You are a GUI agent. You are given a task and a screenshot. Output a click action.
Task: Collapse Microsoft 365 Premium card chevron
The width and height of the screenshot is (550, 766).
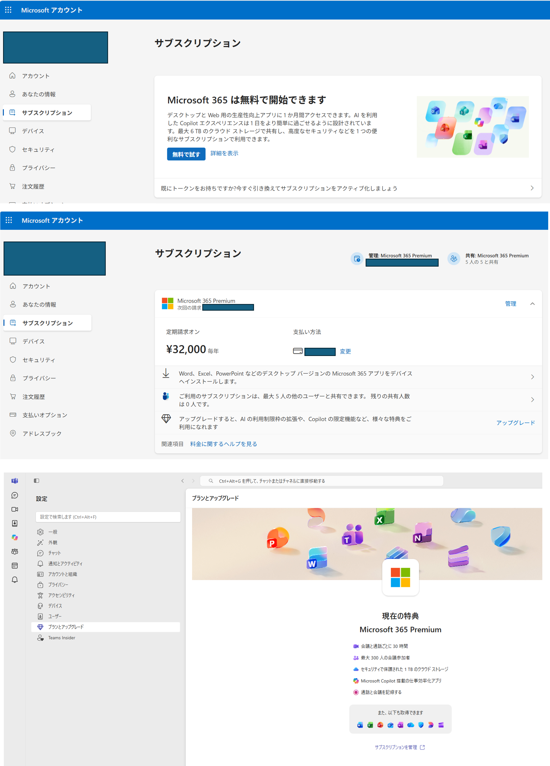point(532,304)
